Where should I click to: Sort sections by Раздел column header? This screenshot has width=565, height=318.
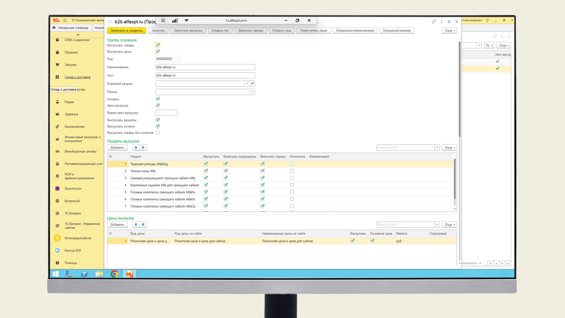[165, 157]
